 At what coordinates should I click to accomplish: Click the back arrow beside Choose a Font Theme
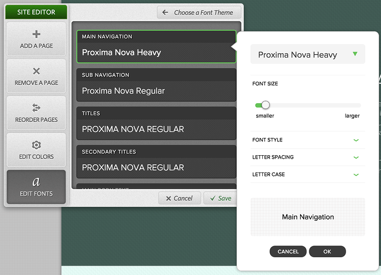coord(165,12)
